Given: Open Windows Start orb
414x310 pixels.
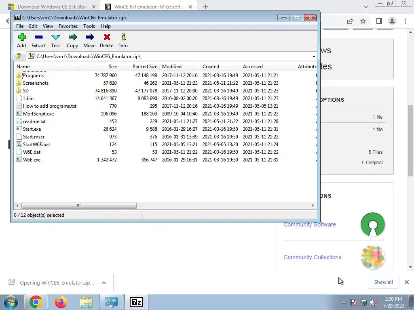Looking at the screenshot, I should point(11,302).
